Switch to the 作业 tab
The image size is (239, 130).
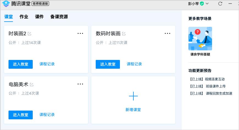24,17
